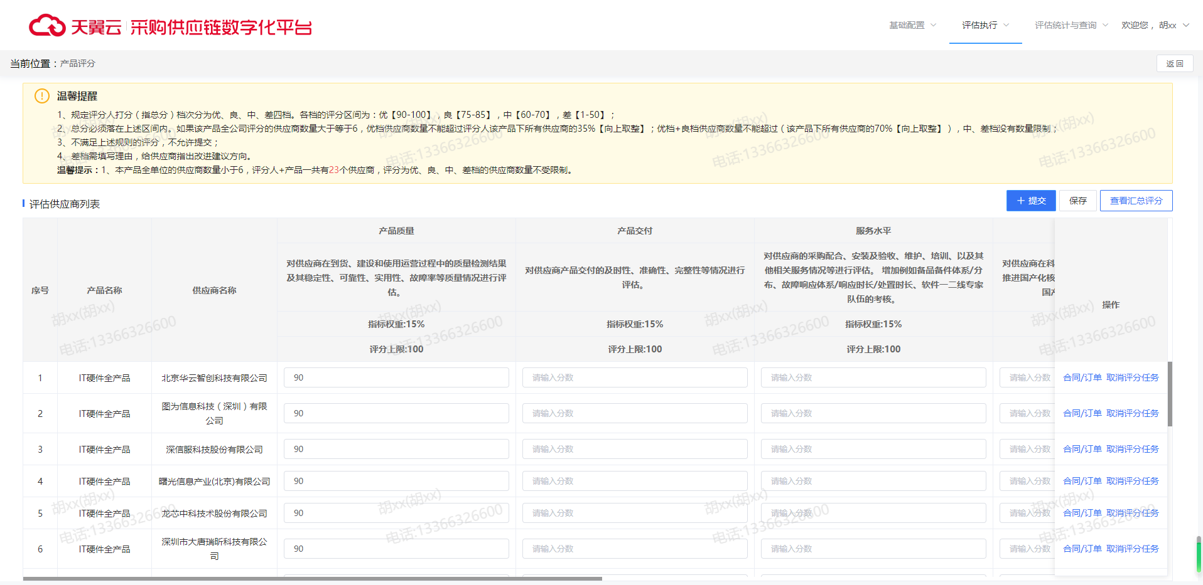Screen dimensions: 1203x585
Task: Click the 产品质量 column header
Action: 396,231
